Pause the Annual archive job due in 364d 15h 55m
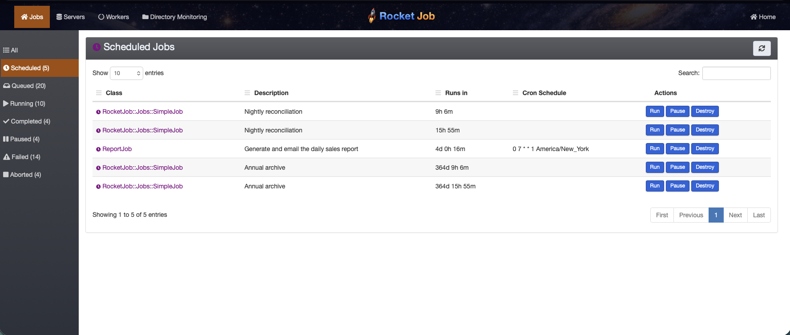The image size is (790, 335). [x=677, y=186]
